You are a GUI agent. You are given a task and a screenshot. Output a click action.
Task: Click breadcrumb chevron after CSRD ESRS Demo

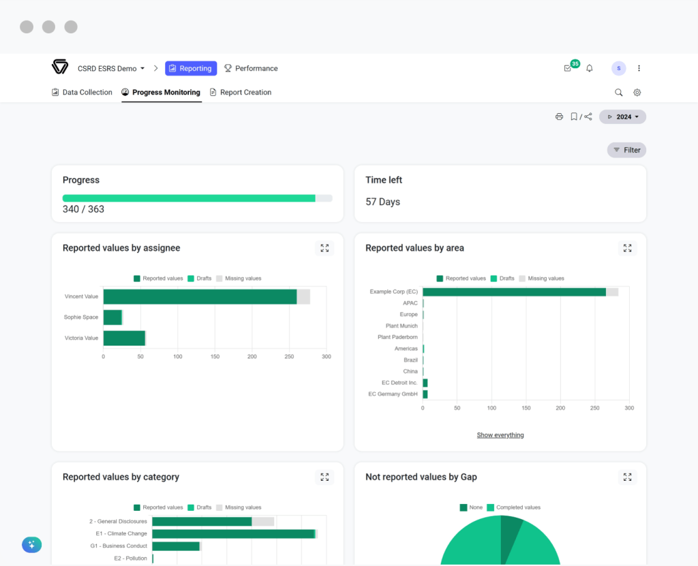click(x=156, y=68)
